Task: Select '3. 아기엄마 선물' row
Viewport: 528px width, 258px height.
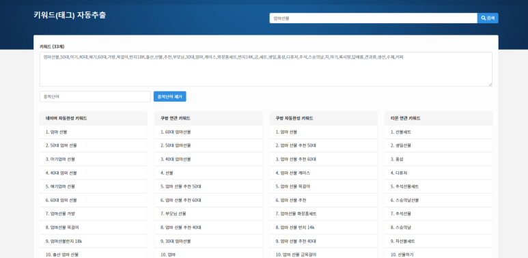Action: (x=94, y=159)
